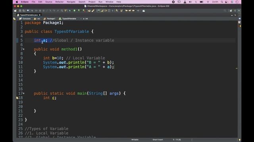Screen dimensions: 254x142
Task: Toggle Skip All Breakpoints in toolbar
Action: pos(32,11)
